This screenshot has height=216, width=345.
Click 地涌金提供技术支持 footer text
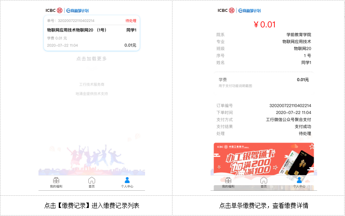point(92,94)
